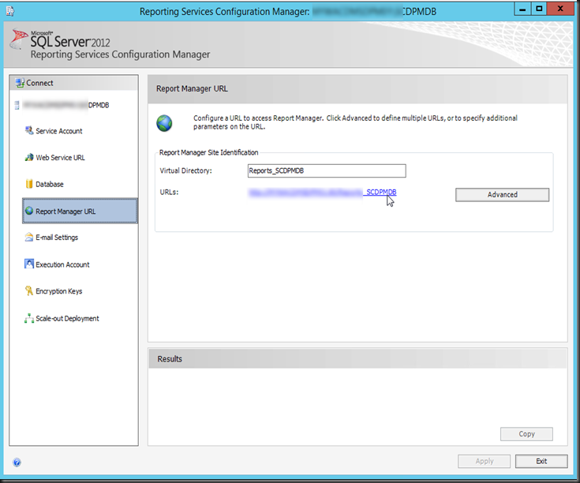
Task: Open Execution Account page
Action: tap(62, 264)
